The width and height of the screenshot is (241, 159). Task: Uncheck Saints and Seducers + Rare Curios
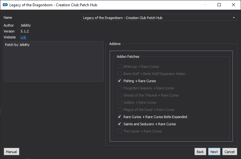click(x=119, y=124)
